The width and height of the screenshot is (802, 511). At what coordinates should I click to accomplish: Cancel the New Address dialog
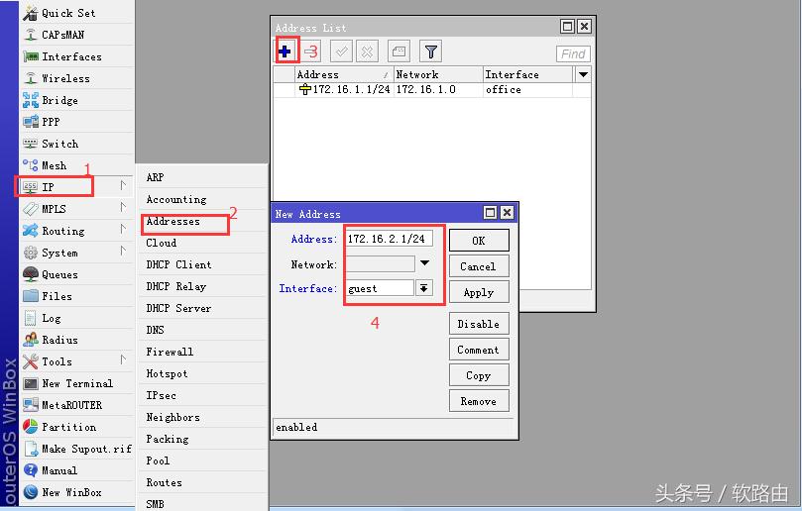pos(479,266)
